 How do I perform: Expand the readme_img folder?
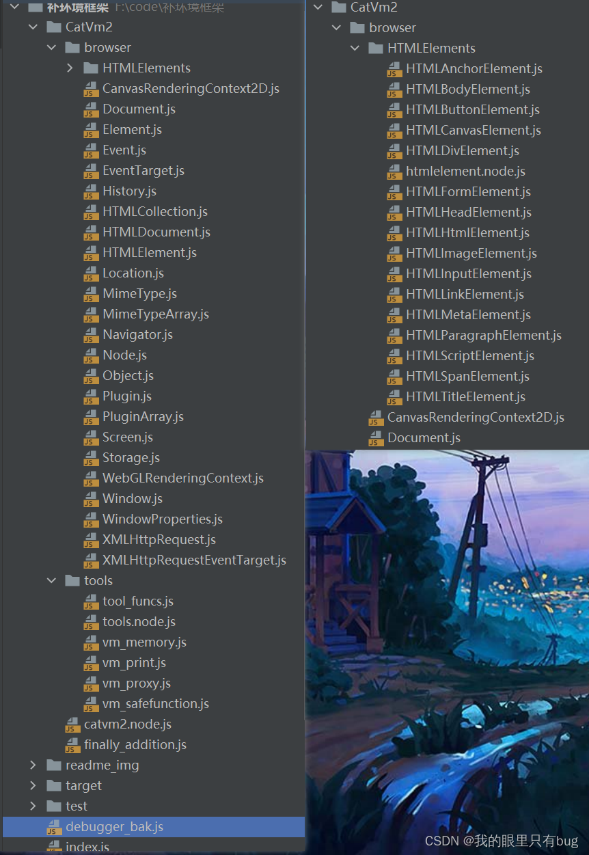(33, 765)
